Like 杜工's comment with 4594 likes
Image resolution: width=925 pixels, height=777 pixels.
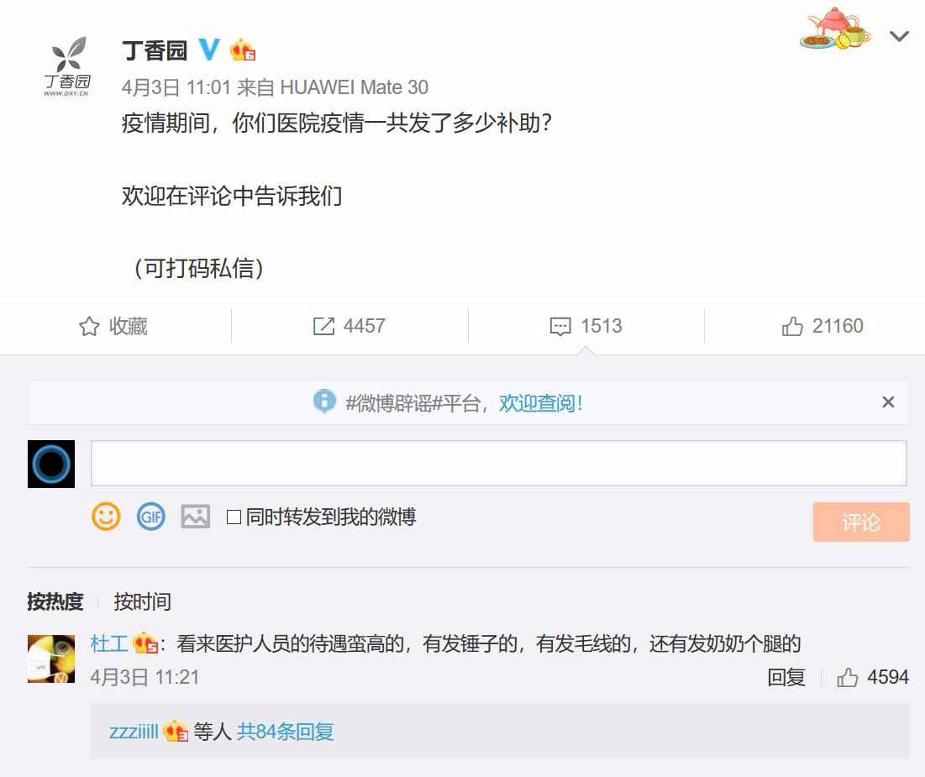(847, 677)
